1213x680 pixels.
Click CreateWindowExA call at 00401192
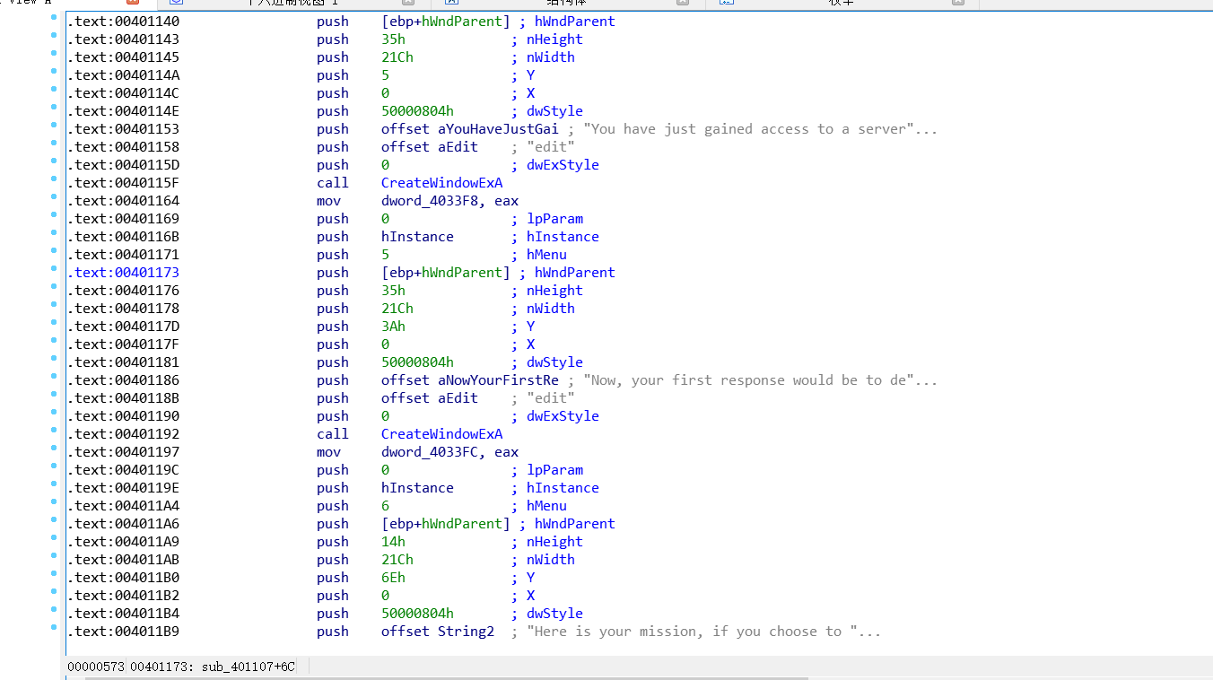pos(441,434)
